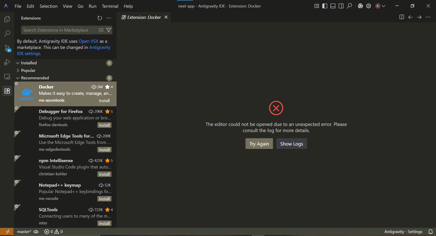Click the Docker whale logo thumbnail
Image resolution: width=436 pixels, height=236 pixels.
[27, 94]
